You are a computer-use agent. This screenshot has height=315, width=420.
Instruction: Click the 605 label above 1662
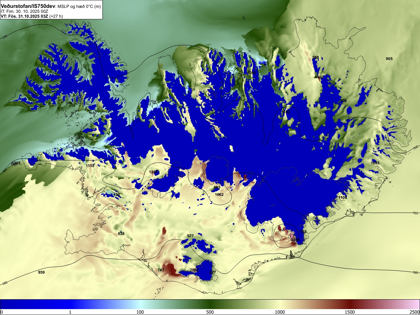pos(217,187)
